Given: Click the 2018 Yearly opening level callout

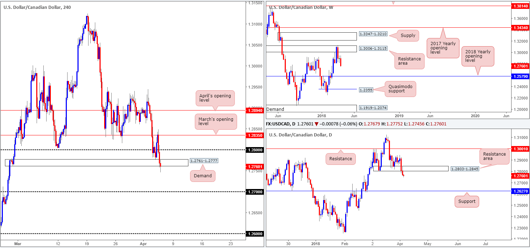Looking at the screenshot, I should pyautogui.click(x=477, y=56).
